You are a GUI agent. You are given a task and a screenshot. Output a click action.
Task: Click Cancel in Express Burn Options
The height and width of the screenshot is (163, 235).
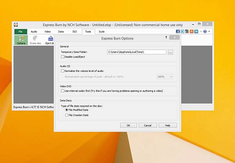[x=148, y=125]
